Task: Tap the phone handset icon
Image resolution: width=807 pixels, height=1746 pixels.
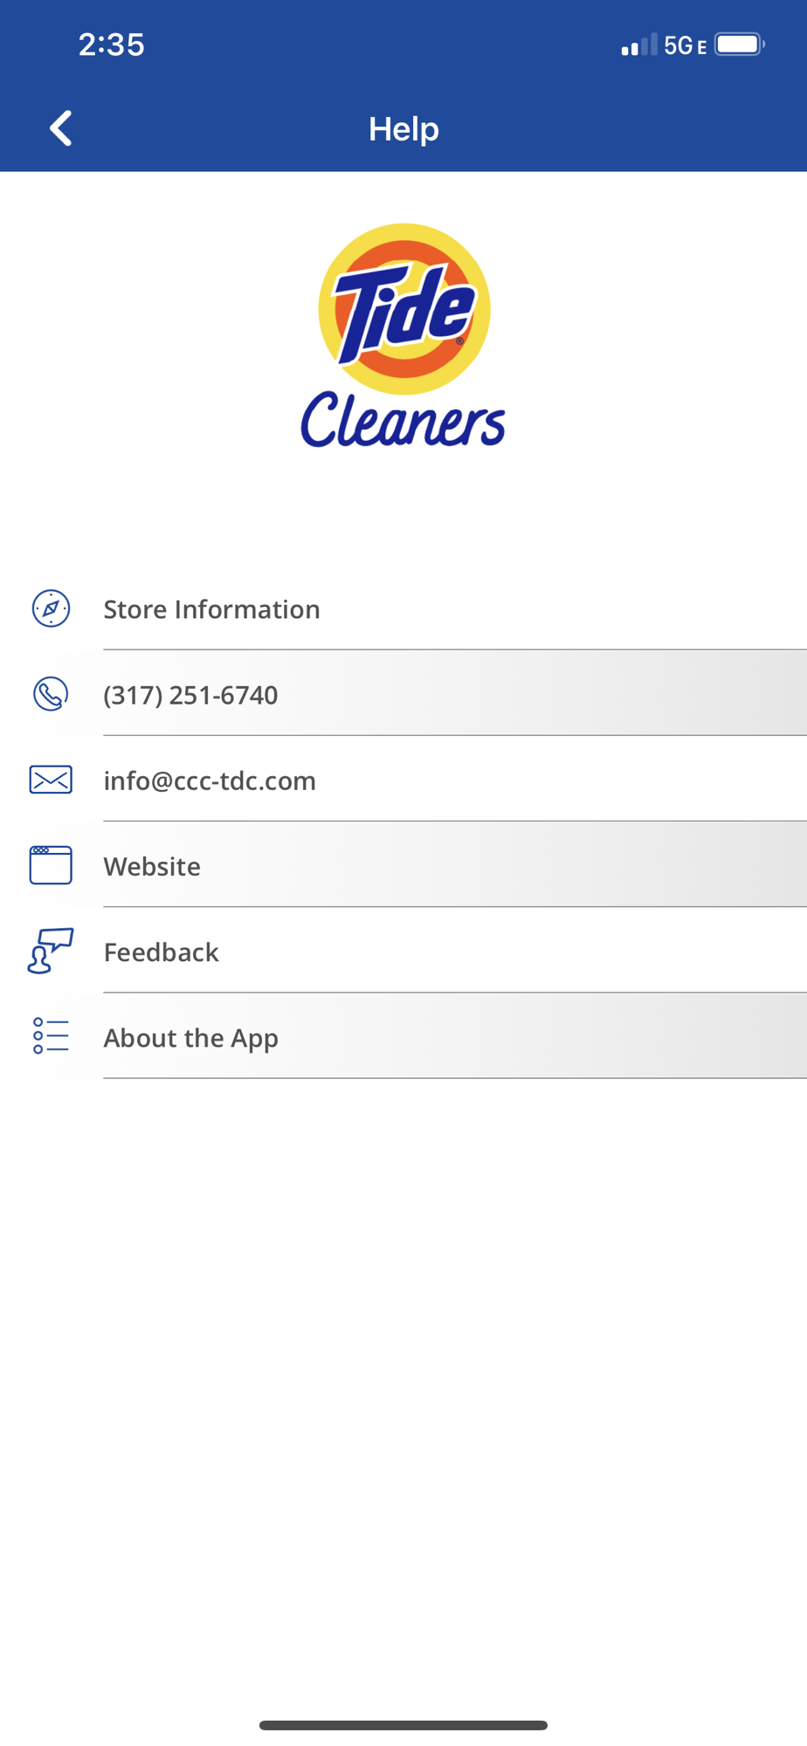Action: 51,694
